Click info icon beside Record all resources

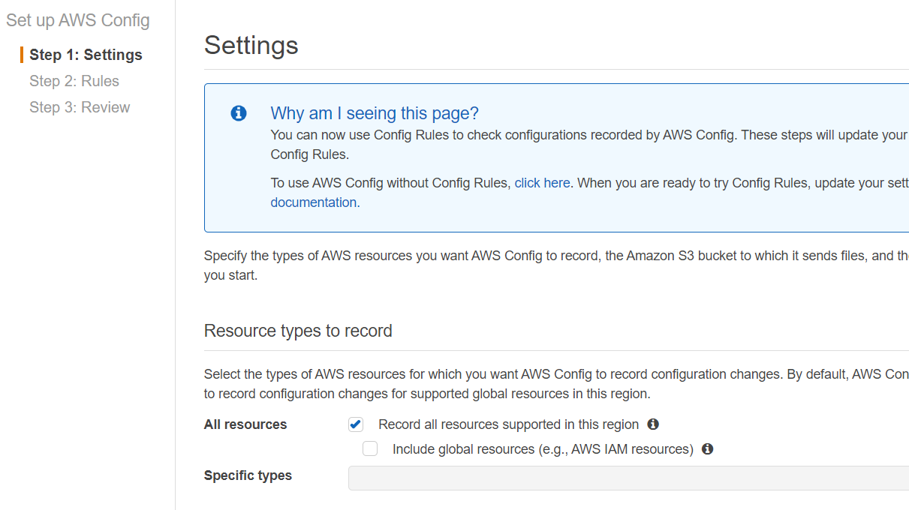[x=653, y=424]
